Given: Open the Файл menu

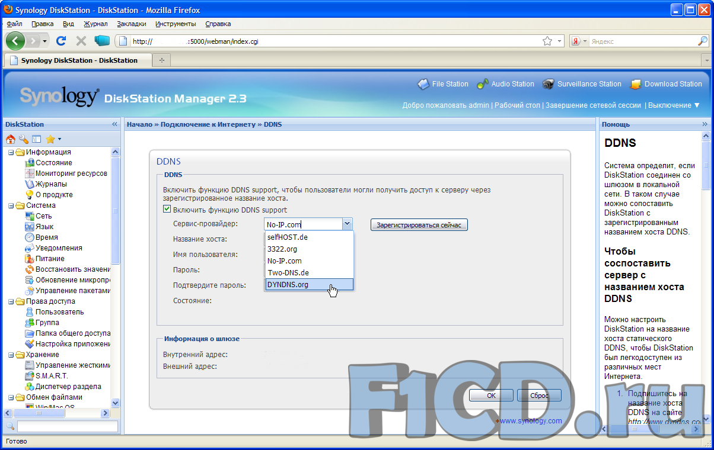Looking at the screenshot, I should 14,24.
